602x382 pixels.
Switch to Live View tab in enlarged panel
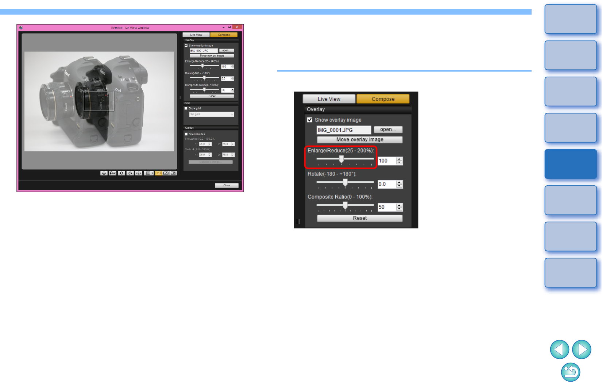tap(329, 99)
